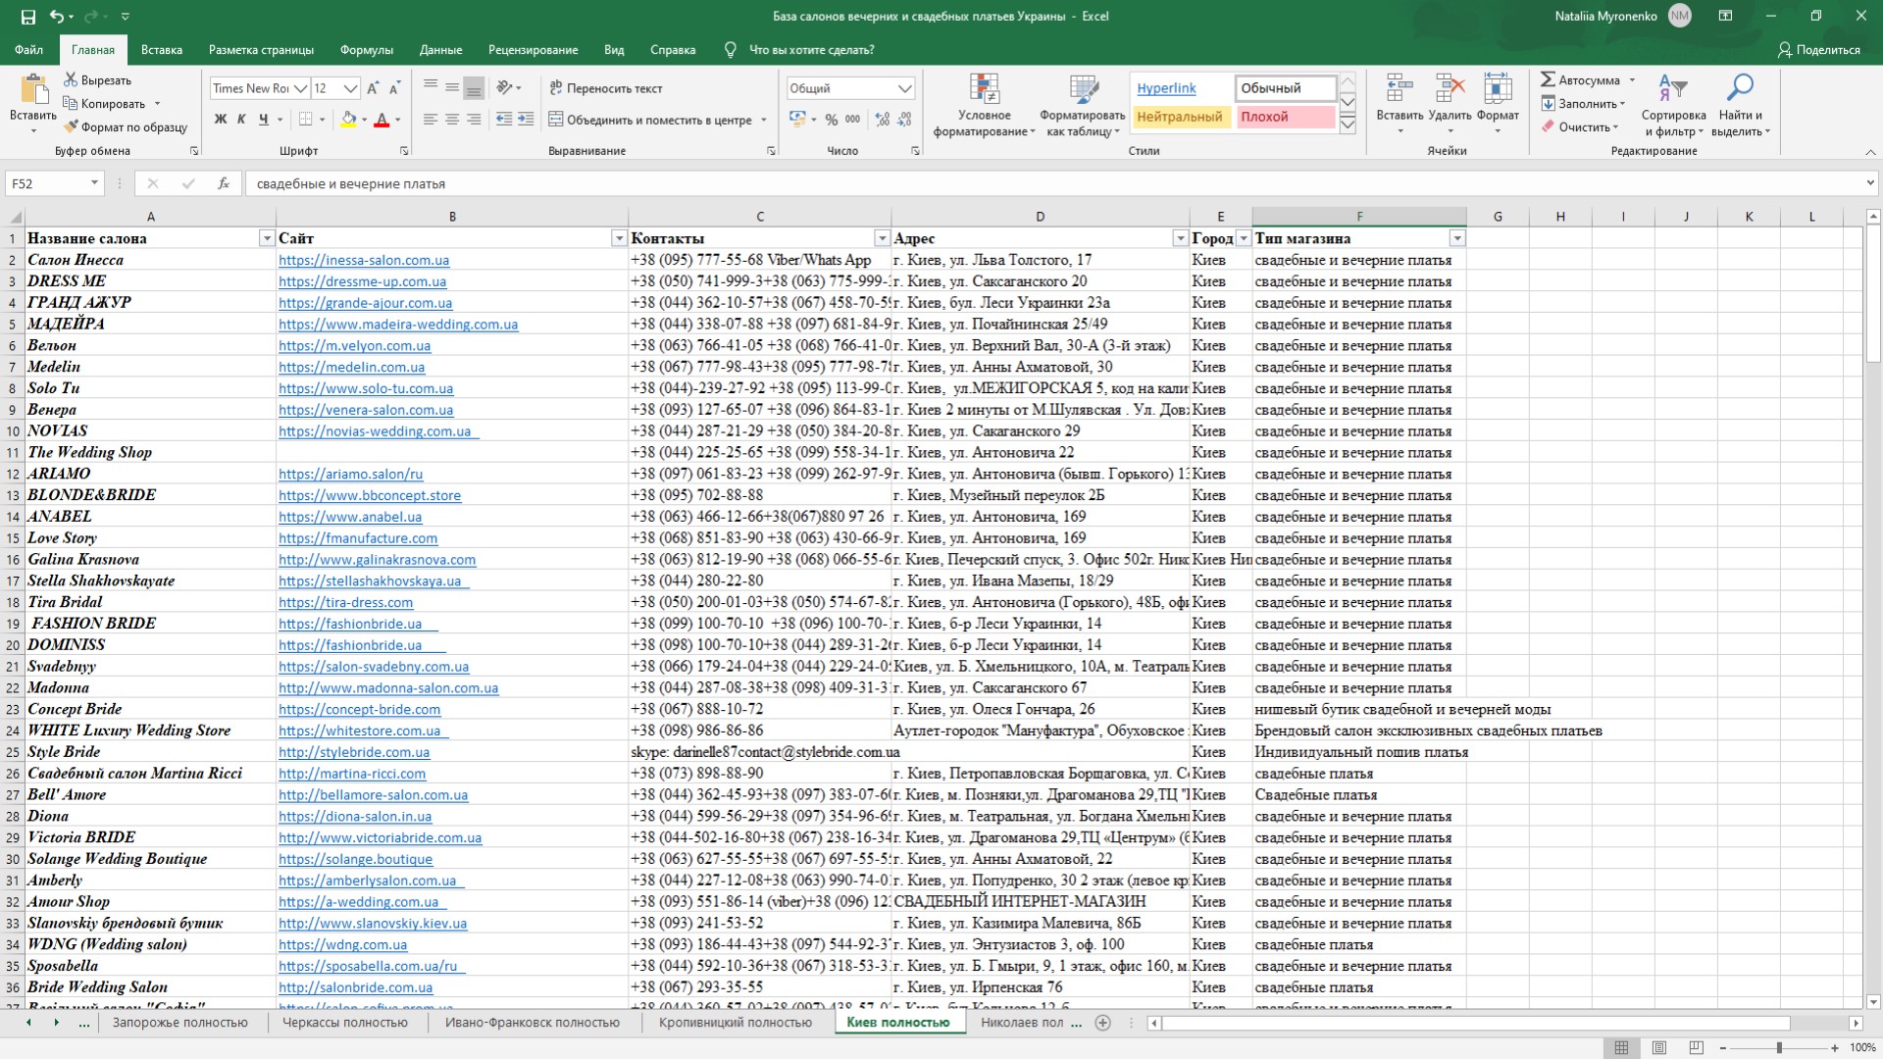Open link https://inessa-salon.com.ua
Image resolution: width=1883 pixels, height=1059 pixels.
(364, 260)
